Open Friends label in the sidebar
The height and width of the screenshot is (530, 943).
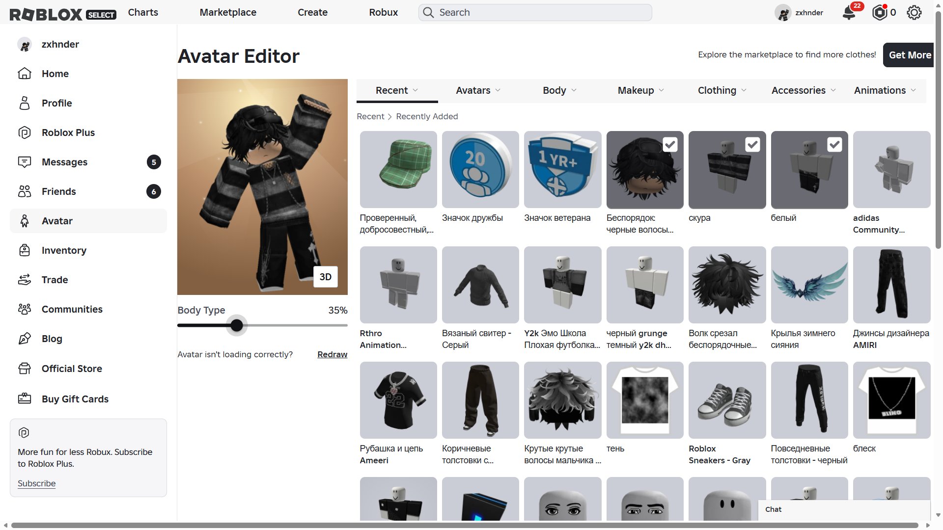click(x=59, y=191)
